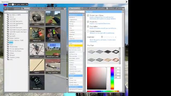Open the TFA Vice City Redux category
This screenshot has height=96, width=171.
[x=15, y=51]
